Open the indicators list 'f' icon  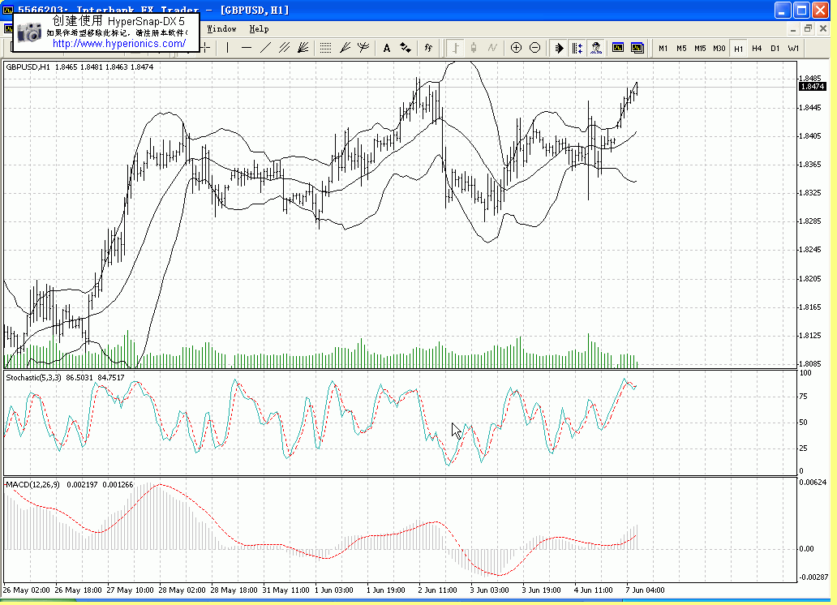[428, 48]
